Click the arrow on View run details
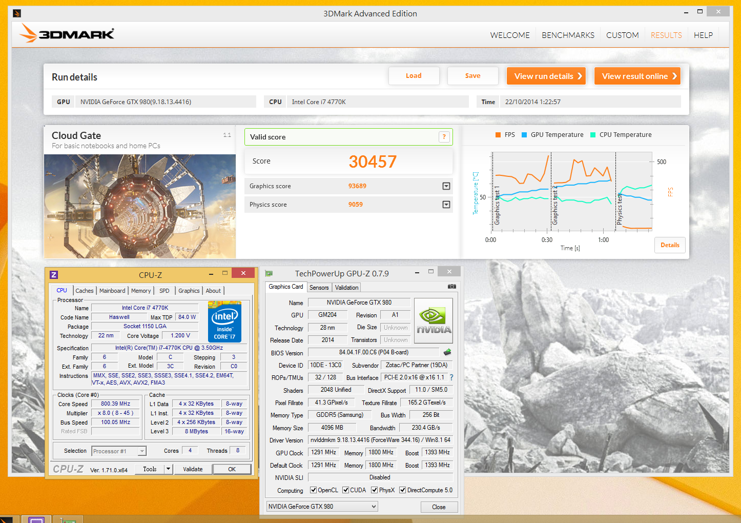This screenshot has width=741, height=523. click(x=580, y=76)
